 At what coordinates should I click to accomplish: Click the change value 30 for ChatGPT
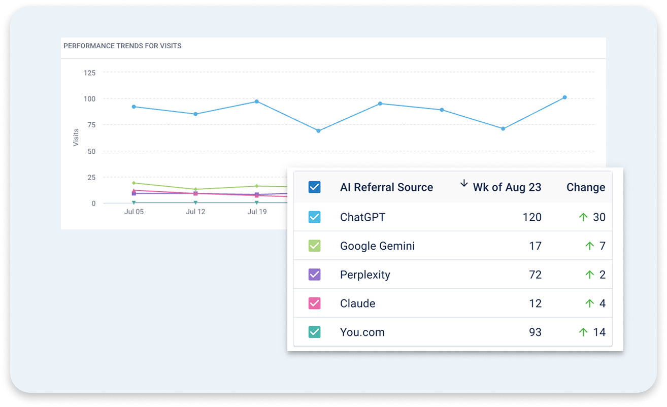click(x=599, y=217)
